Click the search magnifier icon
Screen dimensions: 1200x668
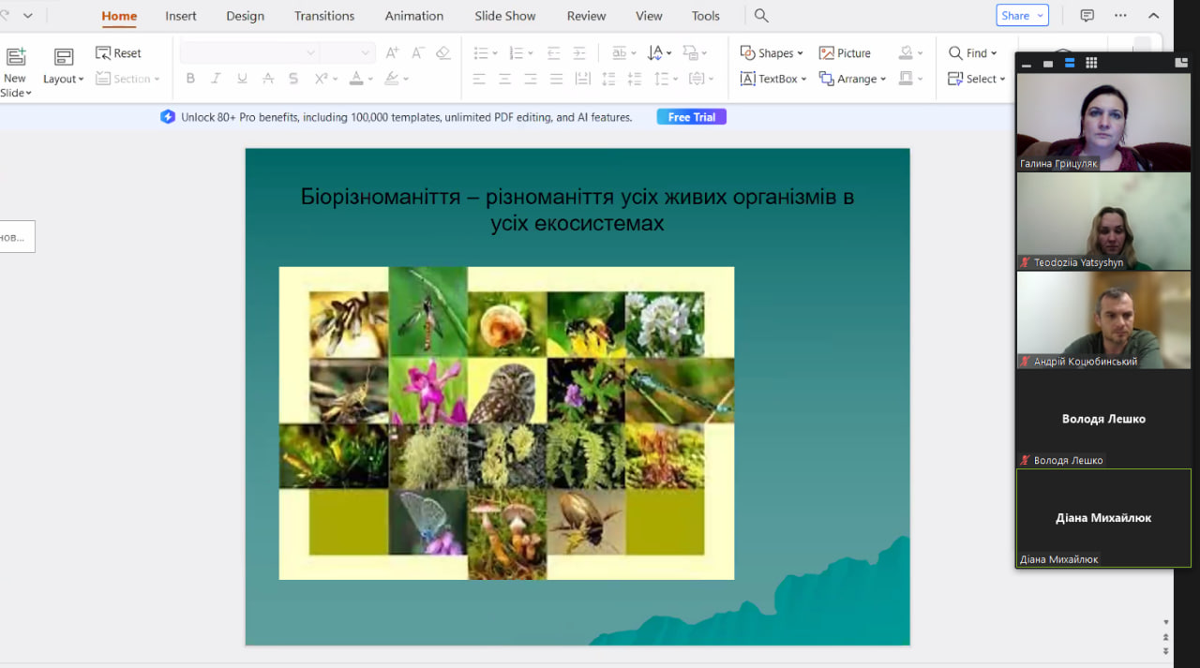pos(761,16)
